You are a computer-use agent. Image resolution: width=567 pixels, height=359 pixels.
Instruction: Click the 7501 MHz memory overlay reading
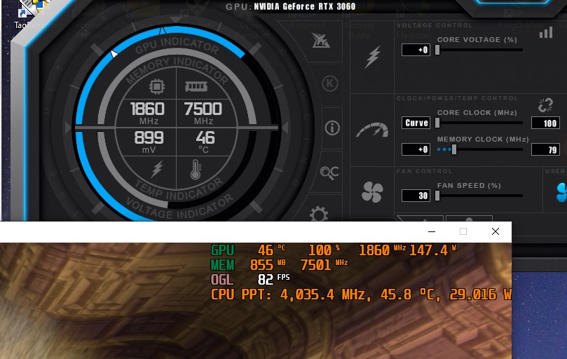tap(324, 265)
